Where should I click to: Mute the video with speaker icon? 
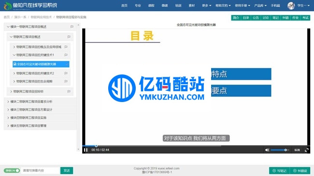[x=267, y=150]
